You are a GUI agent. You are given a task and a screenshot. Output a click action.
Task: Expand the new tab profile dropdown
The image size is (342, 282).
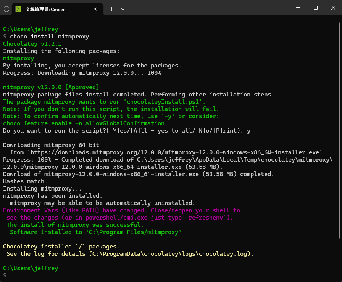[123, 9]
